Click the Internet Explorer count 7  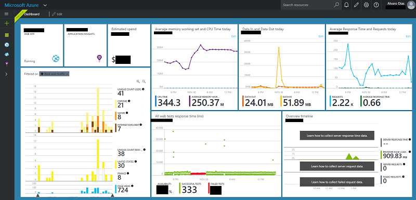click(x=119, y=129)
